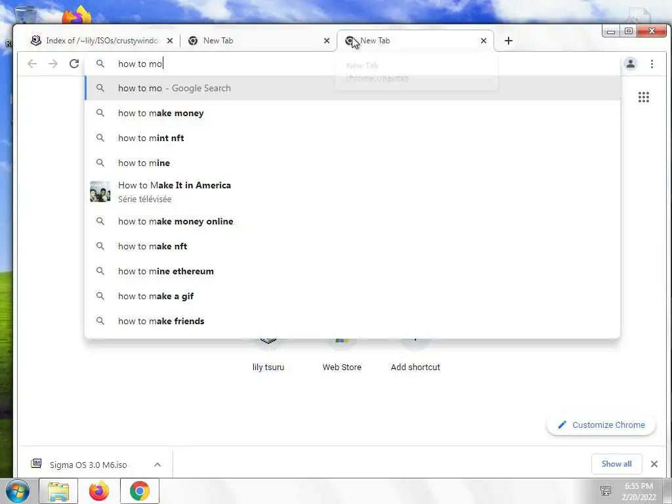Choose suggestion 'how to make money'
The height and width of the screenshot is (504, 672).
(x=352, y=113)
